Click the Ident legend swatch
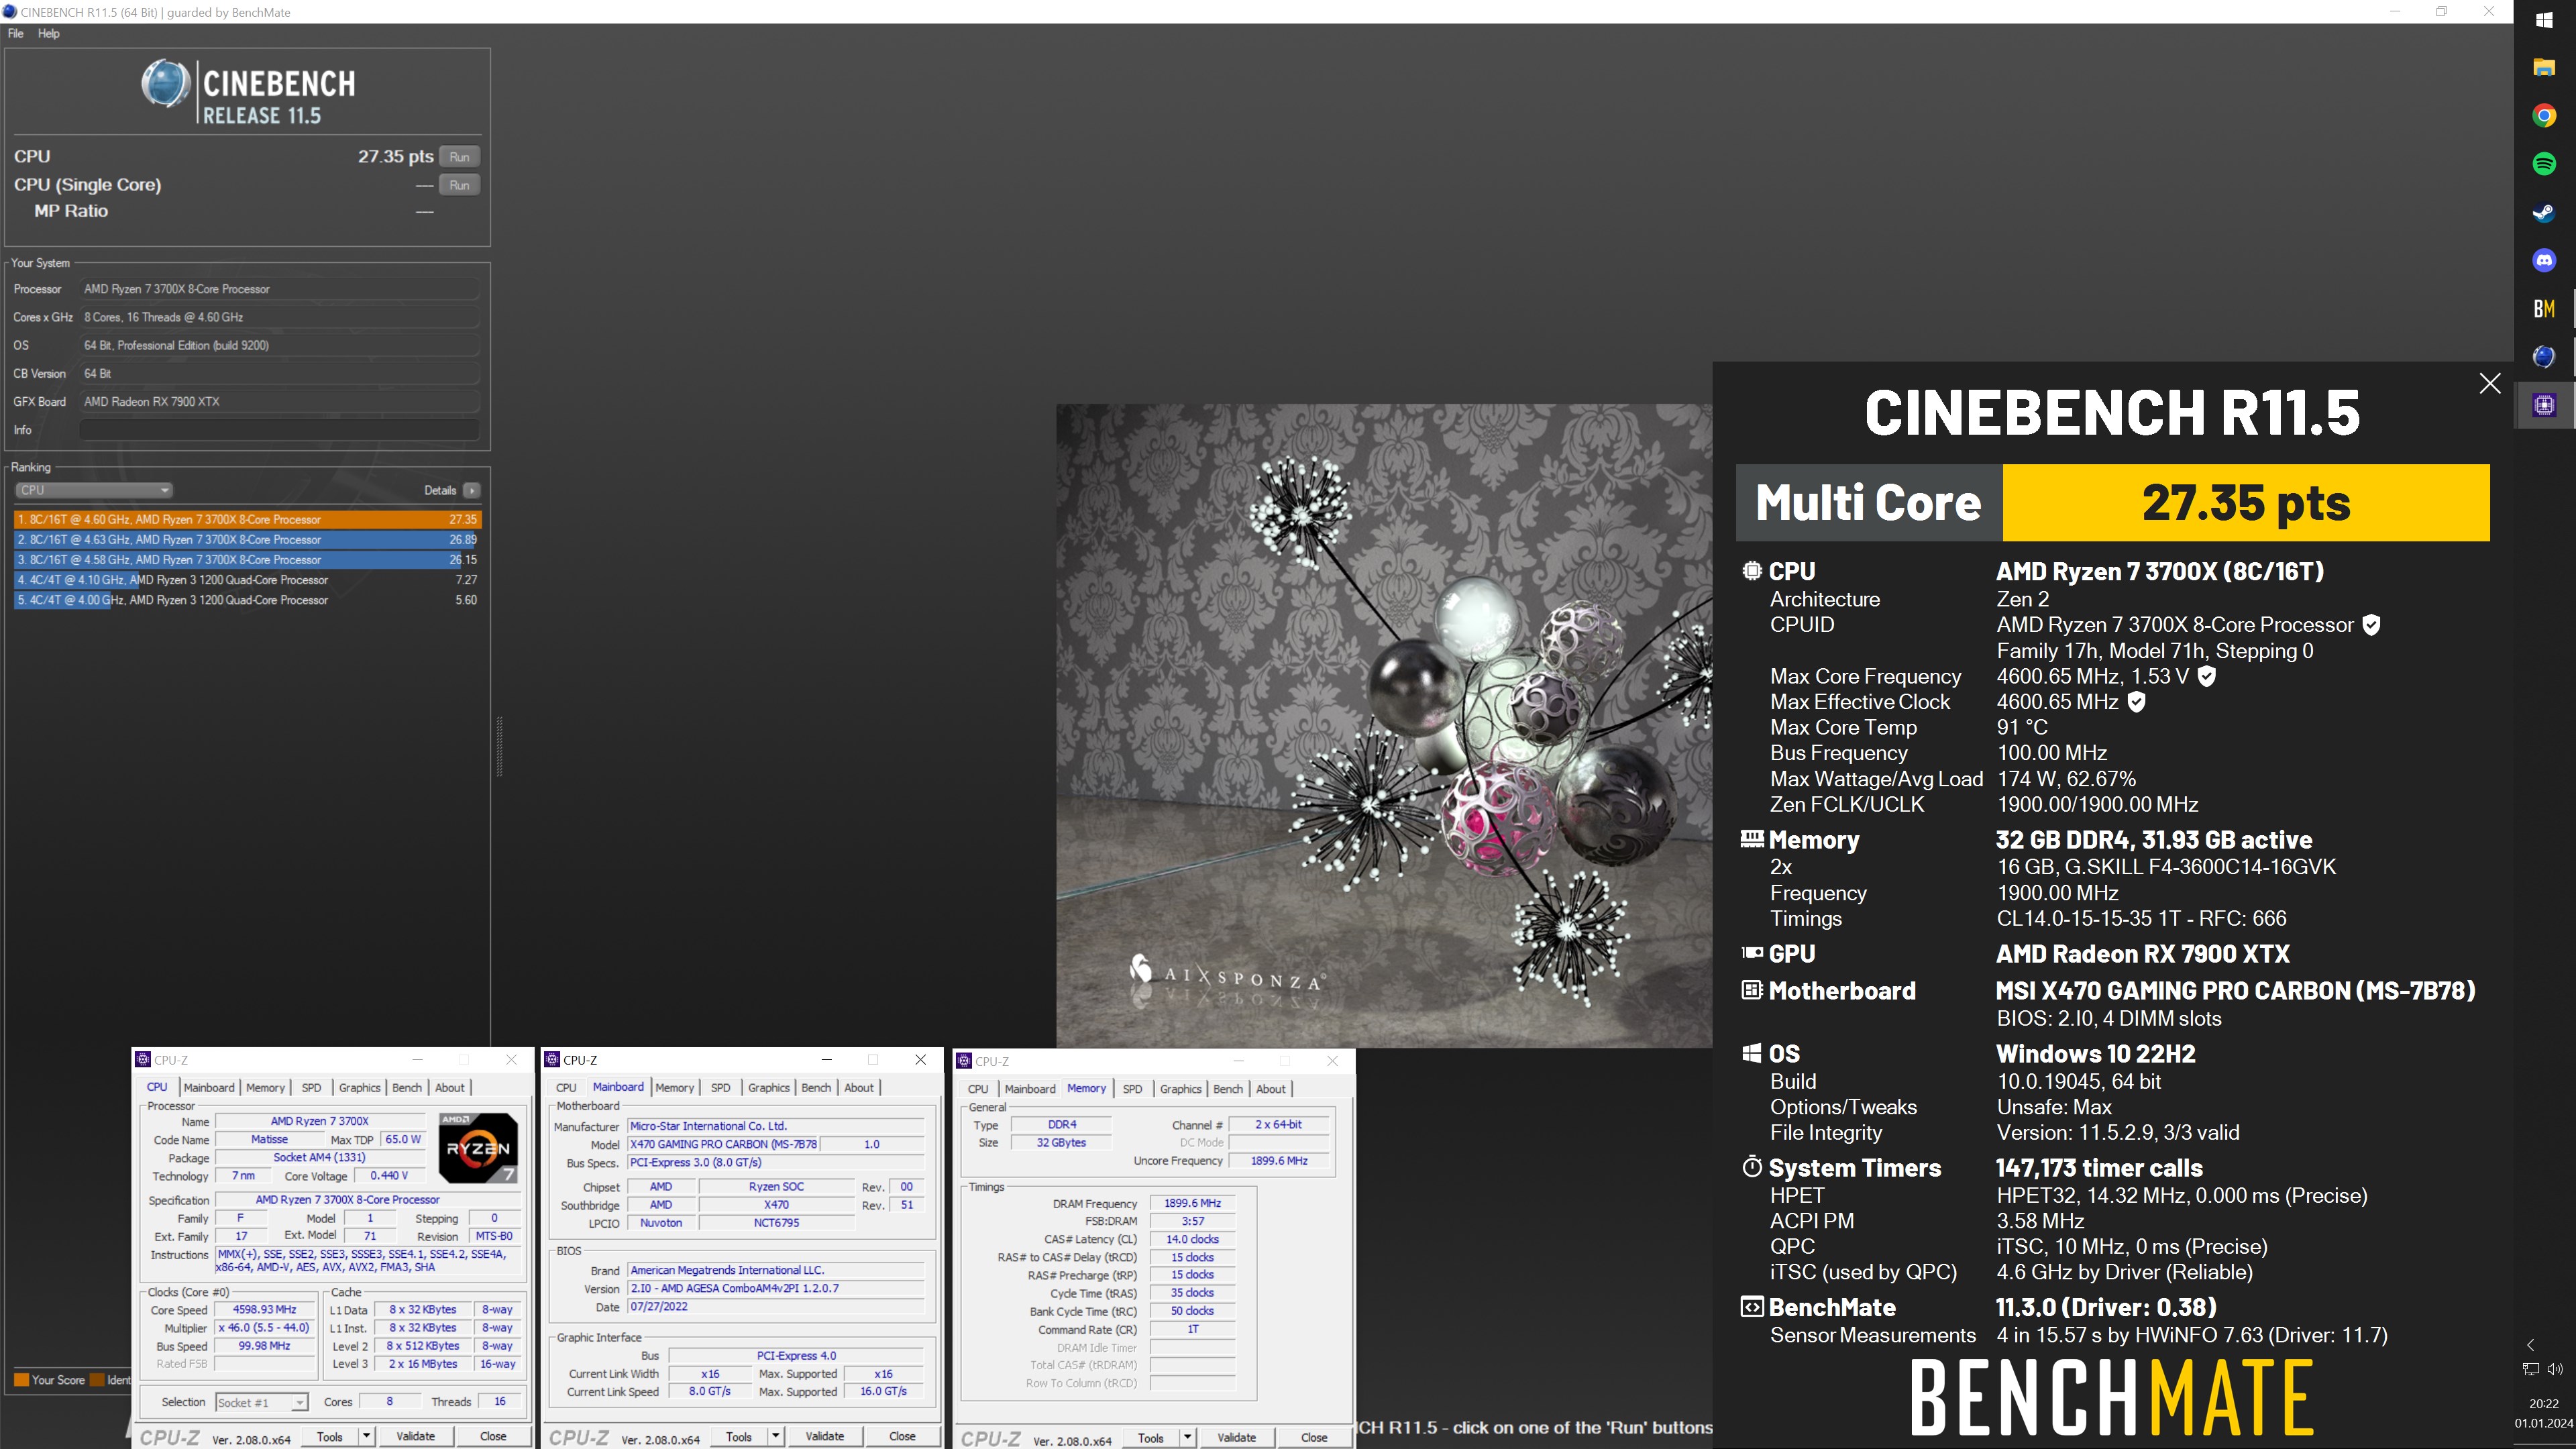This screenshot has width=2576, height=1449. pyautogui.click(x=97, y=1380)
